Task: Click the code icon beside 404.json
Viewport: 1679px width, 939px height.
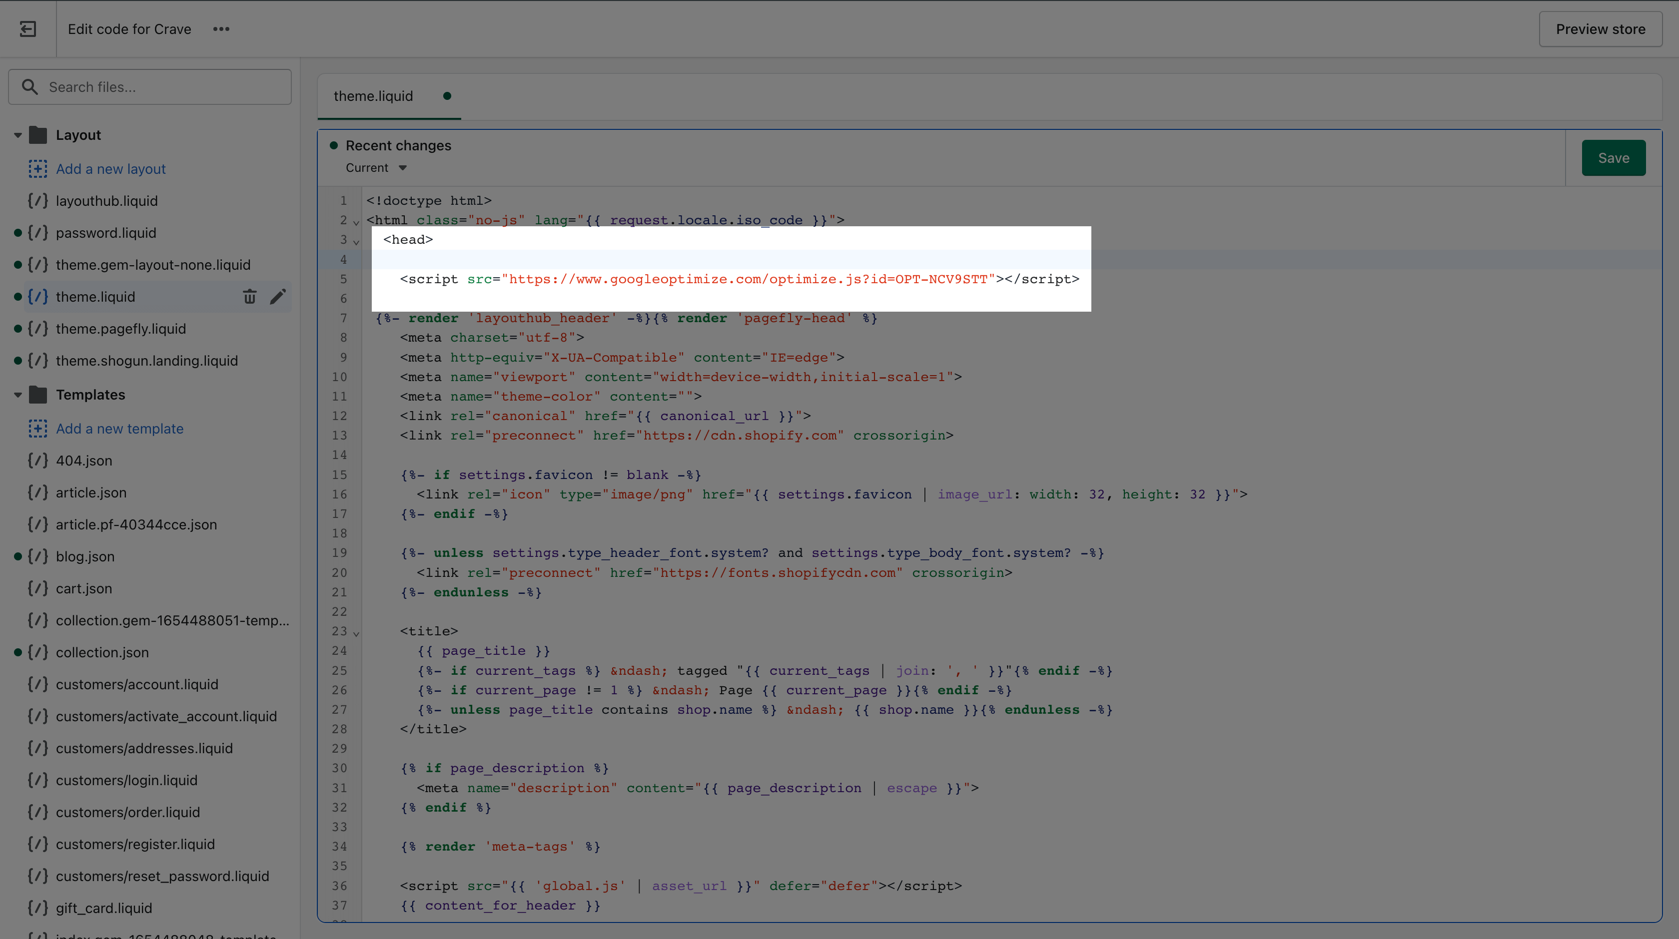Action: click(x=38, y=461)
